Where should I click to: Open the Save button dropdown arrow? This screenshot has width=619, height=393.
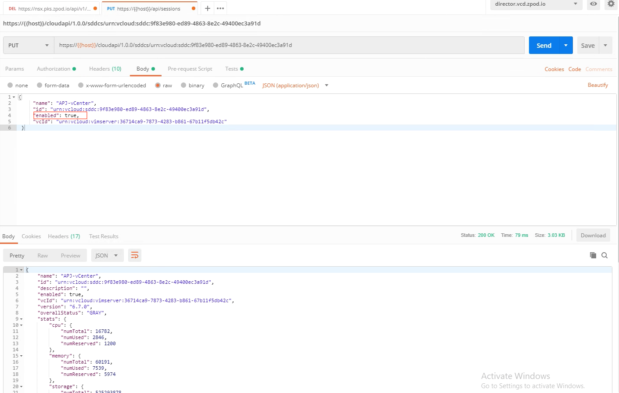tap(605, 45)
